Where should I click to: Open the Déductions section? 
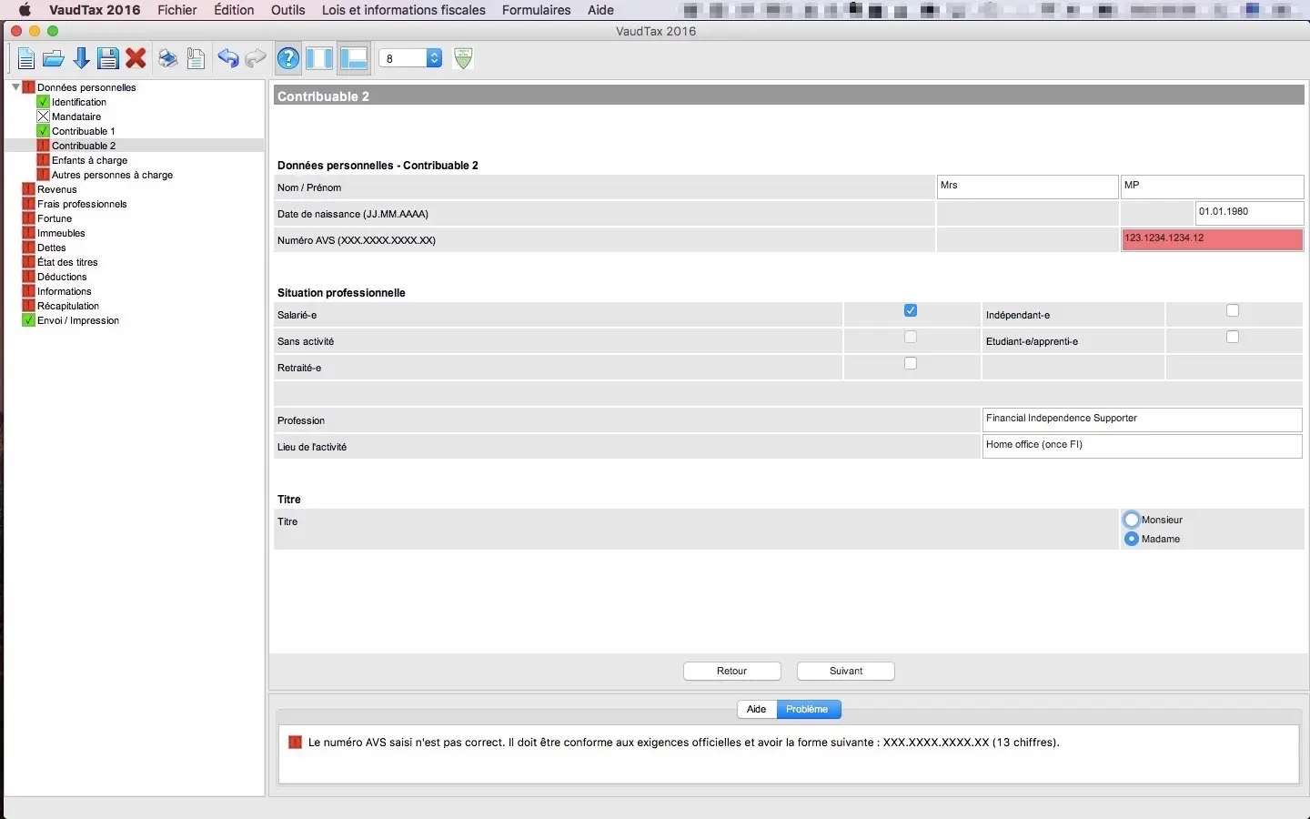(x=62, y=277)
